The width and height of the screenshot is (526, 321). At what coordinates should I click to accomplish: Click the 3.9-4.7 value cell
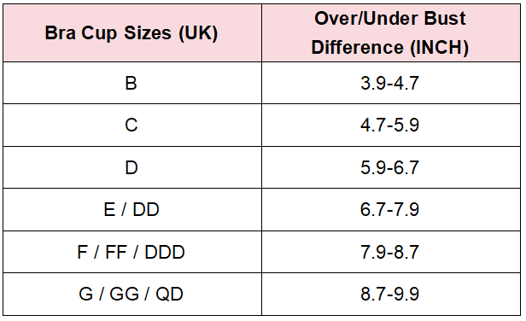(391, 83)
